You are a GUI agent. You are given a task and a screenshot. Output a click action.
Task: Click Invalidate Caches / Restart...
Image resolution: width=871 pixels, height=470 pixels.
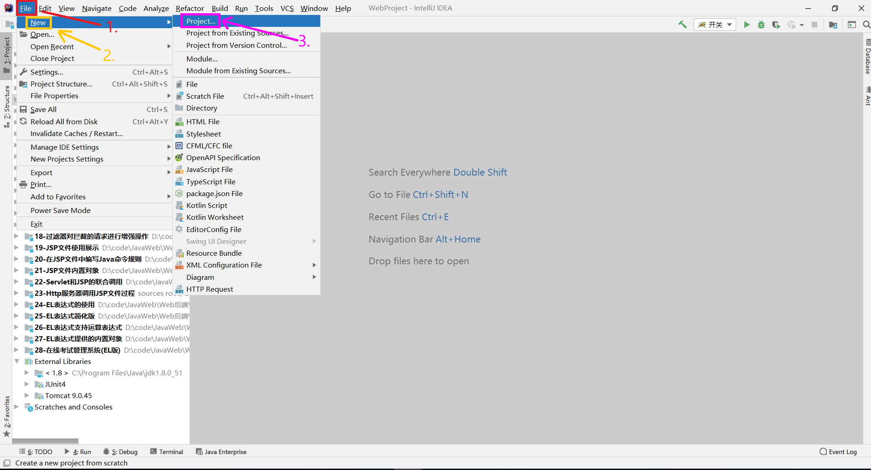[x=94, y=133]
